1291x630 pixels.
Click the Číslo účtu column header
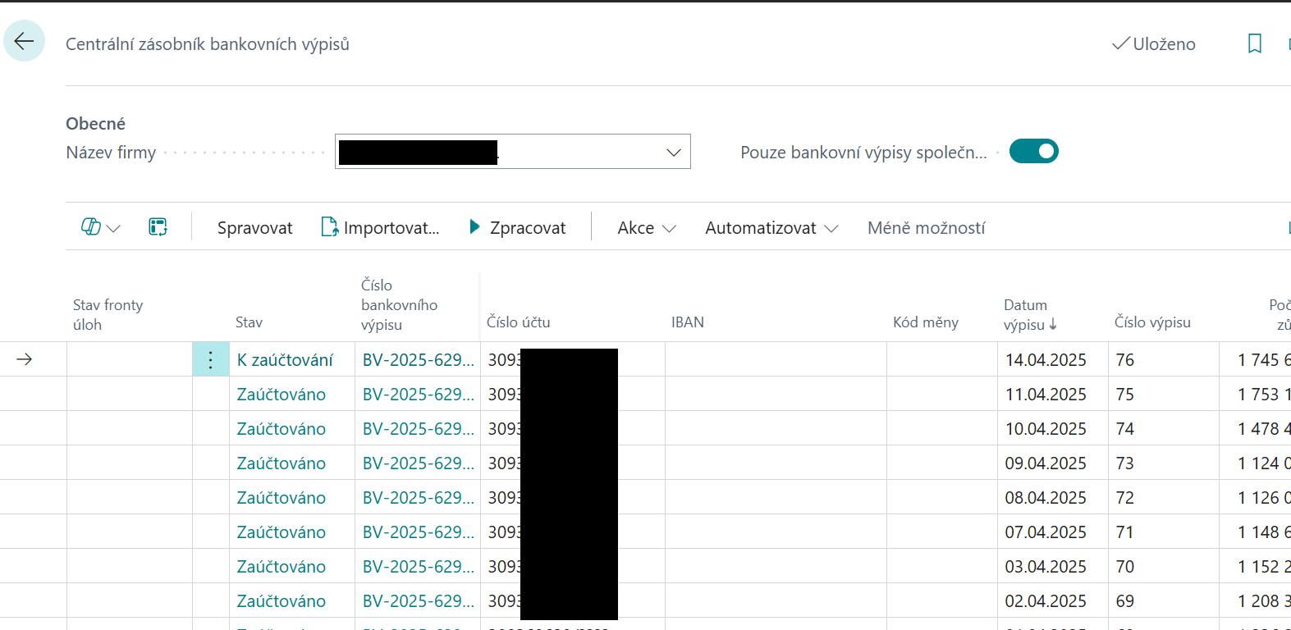pos(518,322)
